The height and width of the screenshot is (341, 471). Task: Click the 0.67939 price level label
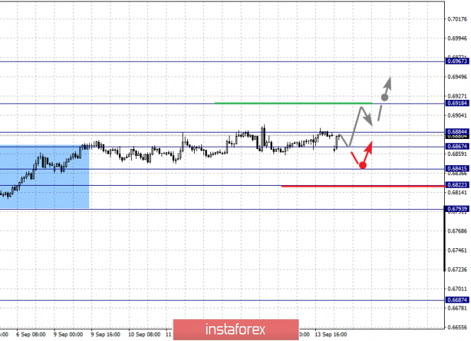click(457, 208)
